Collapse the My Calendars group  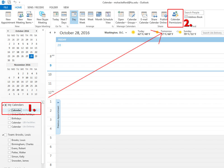click(x=3, y=105)
